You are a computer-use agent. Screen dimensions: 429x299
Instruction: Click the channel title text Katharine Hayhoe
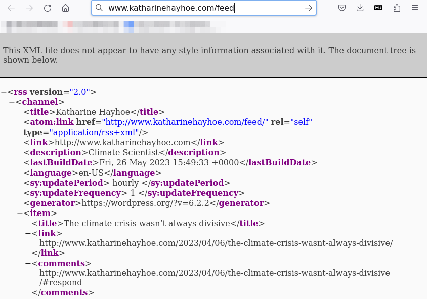click(x=93, y=112)
